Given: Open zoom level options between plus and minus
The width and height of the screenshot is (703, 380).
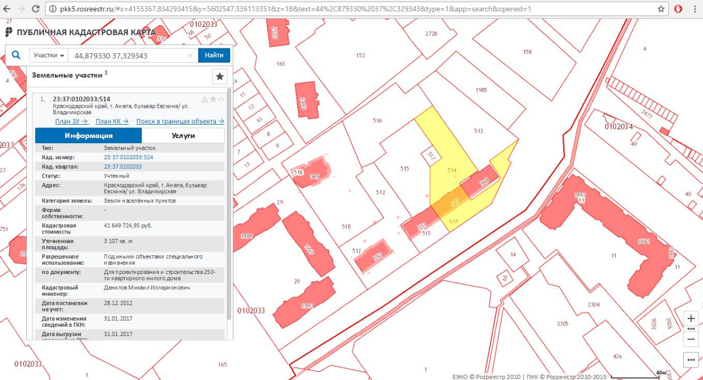Looking at the screenshot, I should coord(691,329).
